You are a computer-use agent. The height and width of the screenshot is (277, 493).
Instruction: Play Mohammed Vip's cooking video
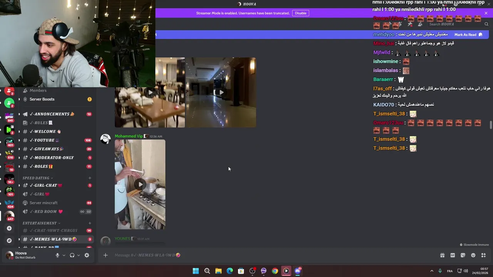coord(140,184)
